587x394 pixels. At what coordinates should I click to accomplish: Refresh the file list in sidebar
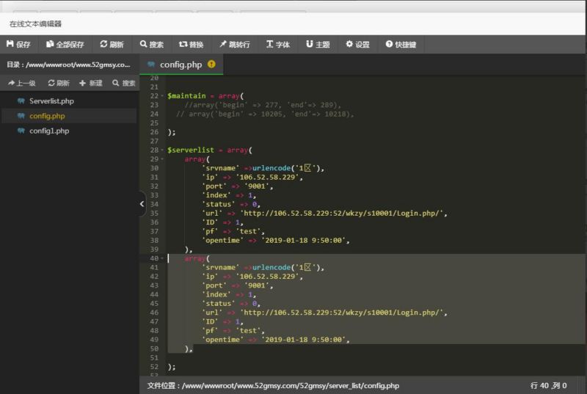pyautogui.click(x=59, y=83)
